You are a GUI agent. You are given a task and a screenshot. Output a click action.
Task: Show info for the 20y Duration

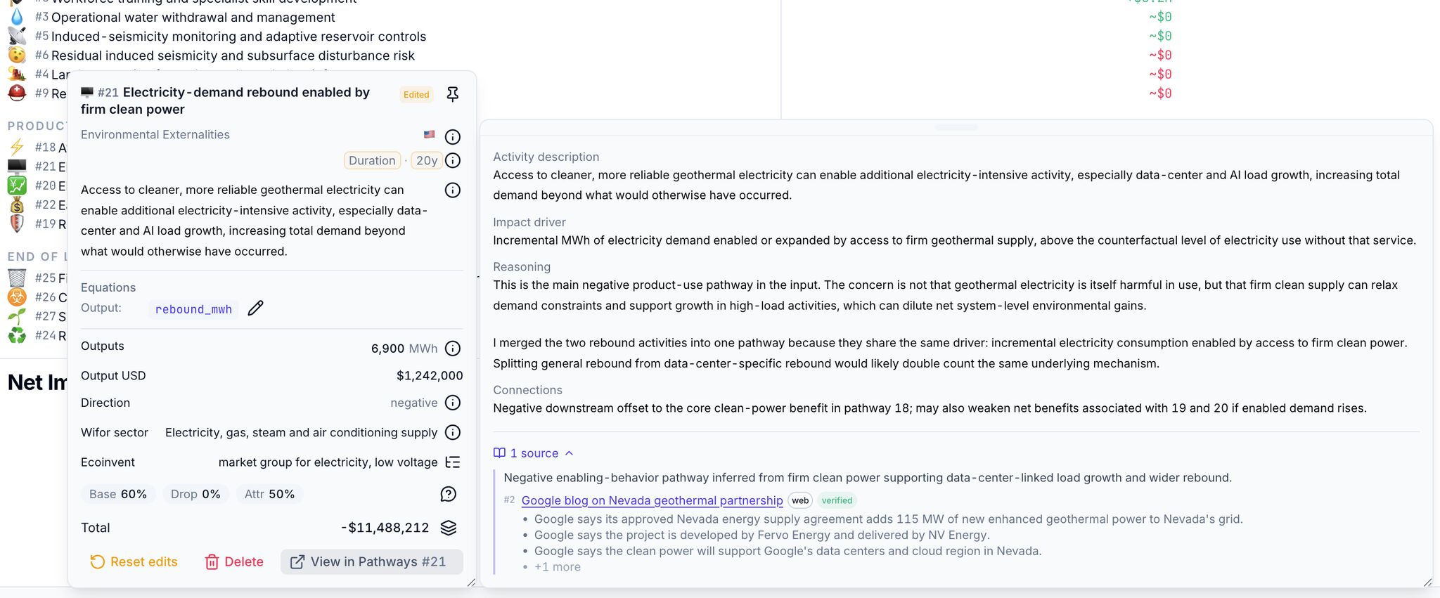pos(453,161)
